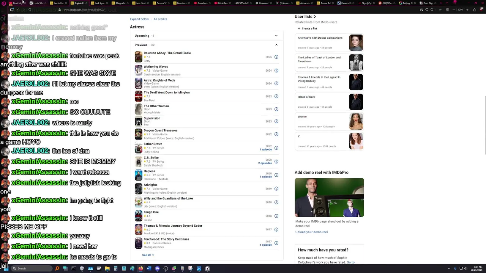This screenshot has height=273, width=486.
Task: Open the Tango One title link
Action: tap(151, 212)
